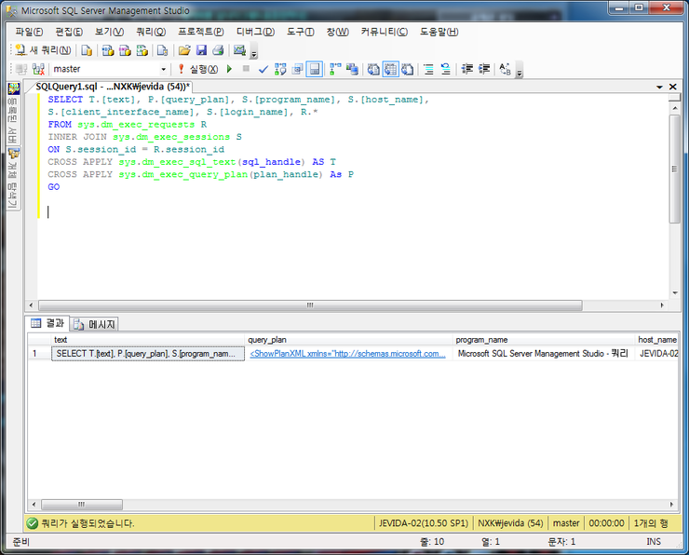Click the SQL Server Compact query icon
The width and height of the screenshot is (689, 555).
click(162, 50)
